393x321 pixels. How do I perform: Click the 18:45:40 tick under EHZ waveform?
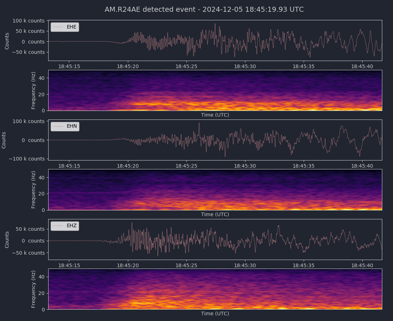click(362, 265)
